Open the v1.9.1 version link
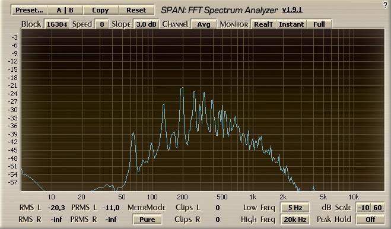391x229 pixels. [292, 10]
